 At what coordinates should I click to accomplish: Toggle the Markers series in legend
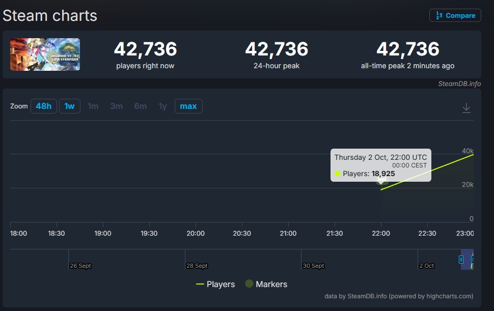point(266,284)
